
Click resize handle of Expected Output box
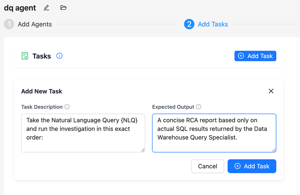[x=274, y=150]
